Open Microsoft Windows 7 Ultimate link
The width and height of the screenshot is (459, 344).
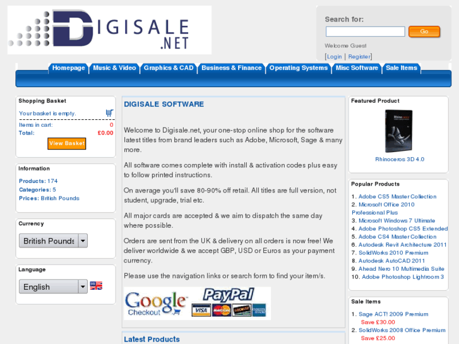click(x=396, y=220)
